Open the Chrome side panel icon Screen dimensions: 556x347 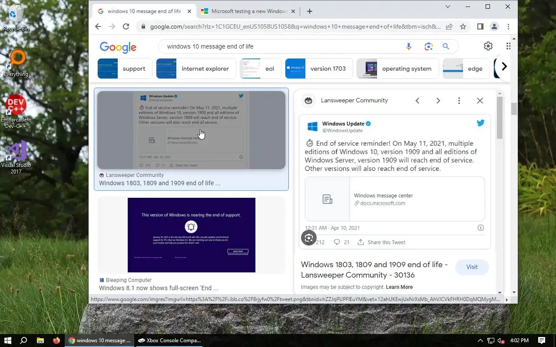pyautogui.click(x=480, y=26)
